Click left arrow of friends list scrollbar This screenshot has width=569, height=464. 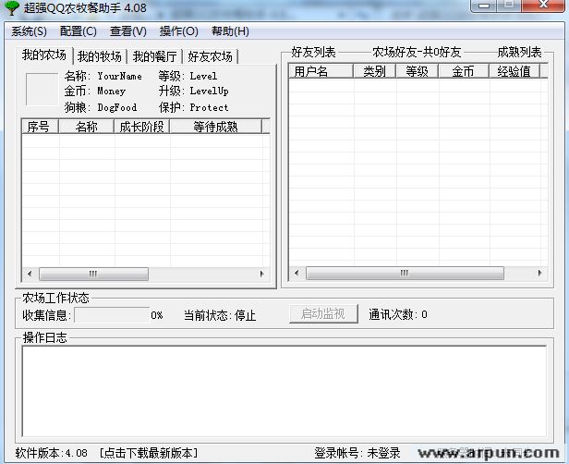pos(297,273)
